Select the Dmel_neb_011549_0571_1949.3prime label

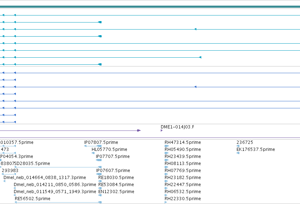point(55,192)
